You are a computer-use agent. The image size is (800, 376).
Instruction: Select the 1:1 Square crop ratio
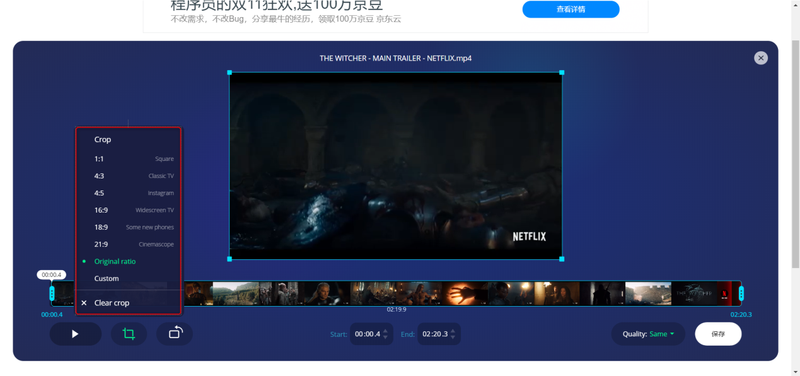click(129, 159)
